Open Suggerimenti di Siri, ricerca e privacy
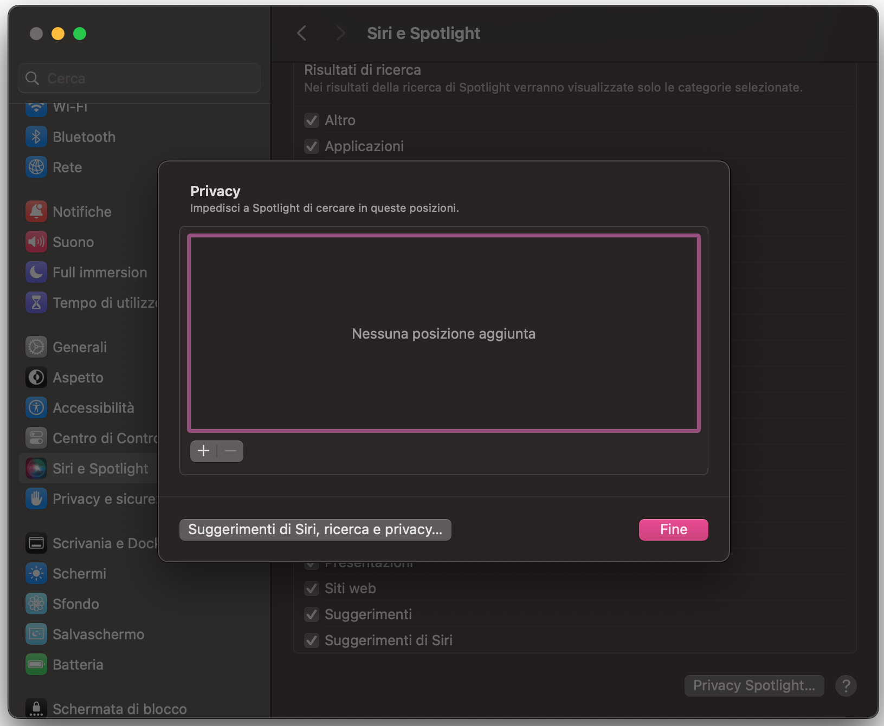This screenshot has height=726, width=884. point(315,529)
